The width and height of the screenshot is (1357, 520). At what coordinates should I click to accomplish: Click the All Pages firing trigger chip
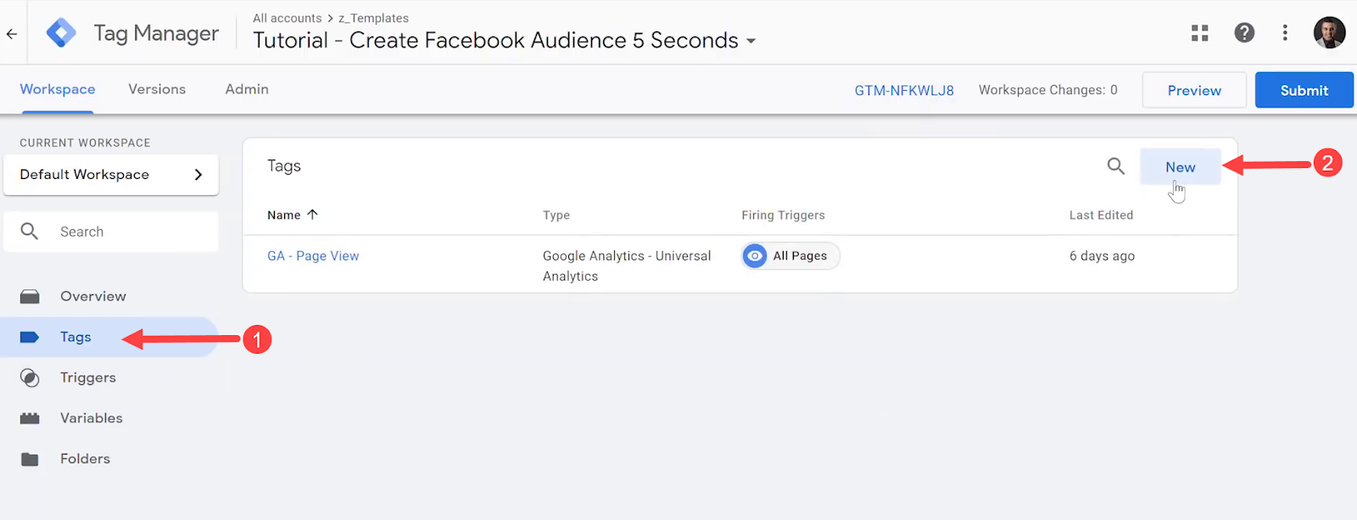click(790, 255)
